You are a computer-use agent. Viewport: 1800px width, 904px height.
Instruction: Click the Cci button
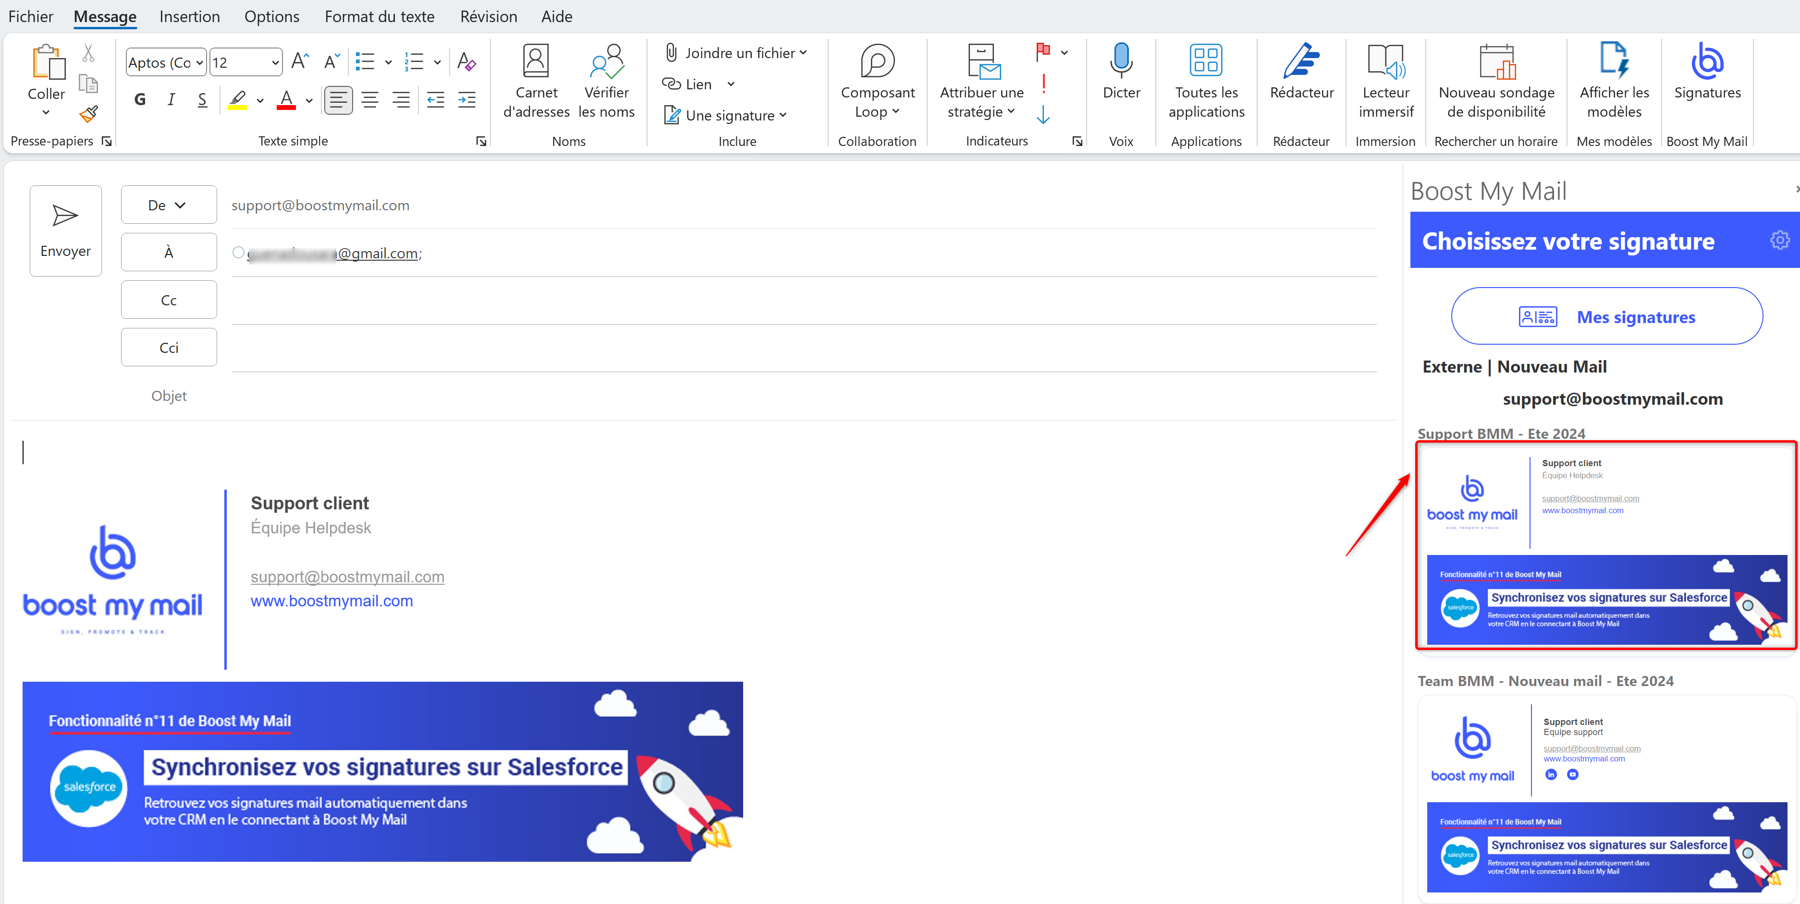pos(169,347)
